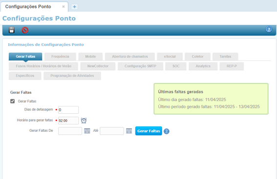The height and width of the screenshot is (179, 277).
Task: Click 'Último dia gerado faltas: 11/04/2025' text
Action: tap(192, 100)
